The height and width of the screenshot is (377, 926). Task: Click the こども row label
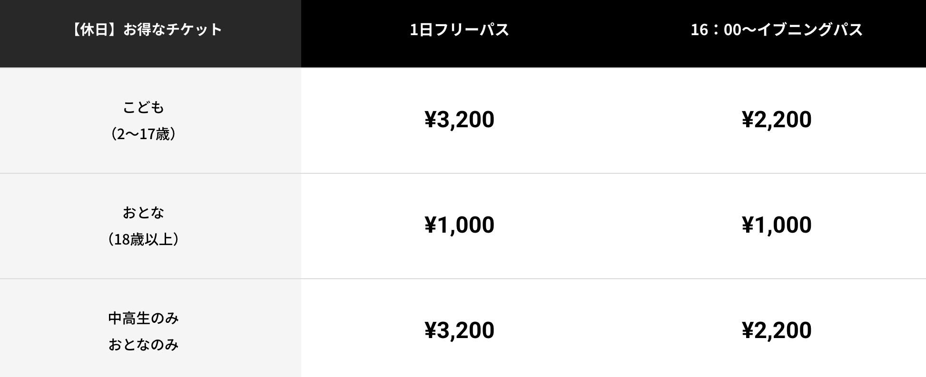[x=143, y=107]
